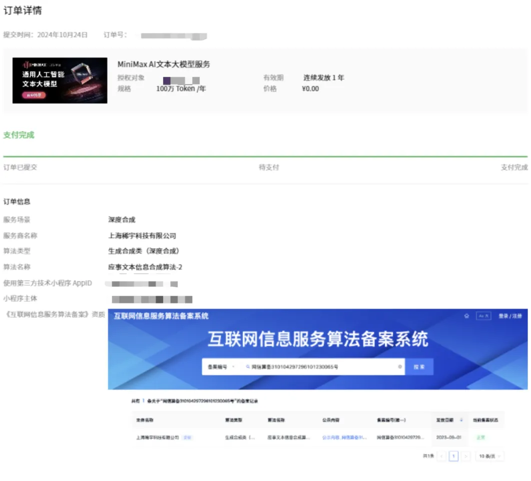Go to the next page arrow
This screenshot has width=531, height=481.
click(465, 456)
